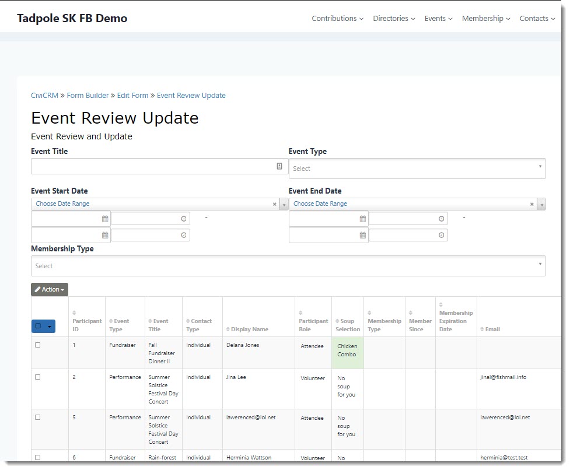Expand Event Start Date range dropdown arrow
The height and width of the screenshot is (470, 570).
(x=284, y=205)
